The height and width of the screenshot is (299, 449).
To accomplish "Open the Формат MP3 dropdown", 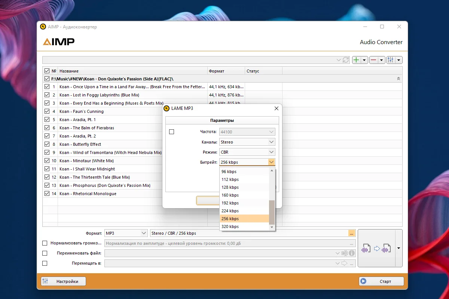I will pyautogui.click(x=126, y=233).
